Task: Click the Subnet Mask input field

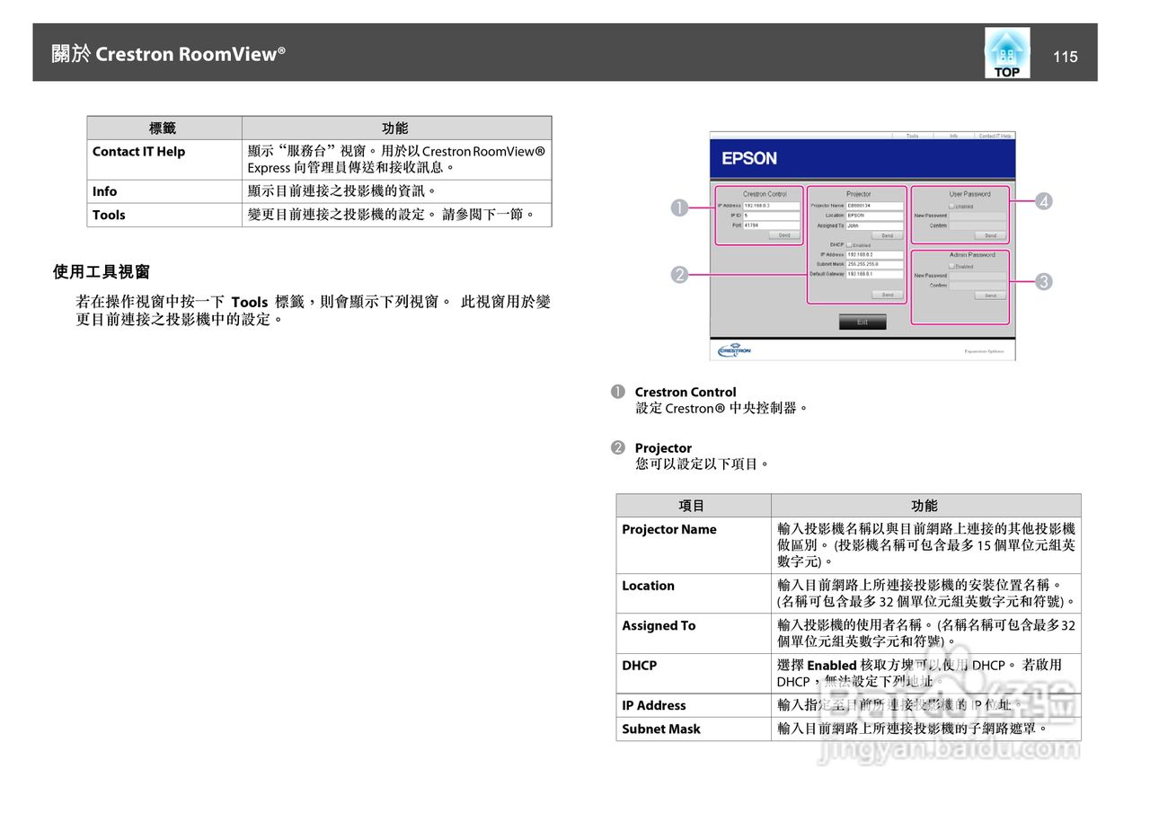Action: coord(874,263)
